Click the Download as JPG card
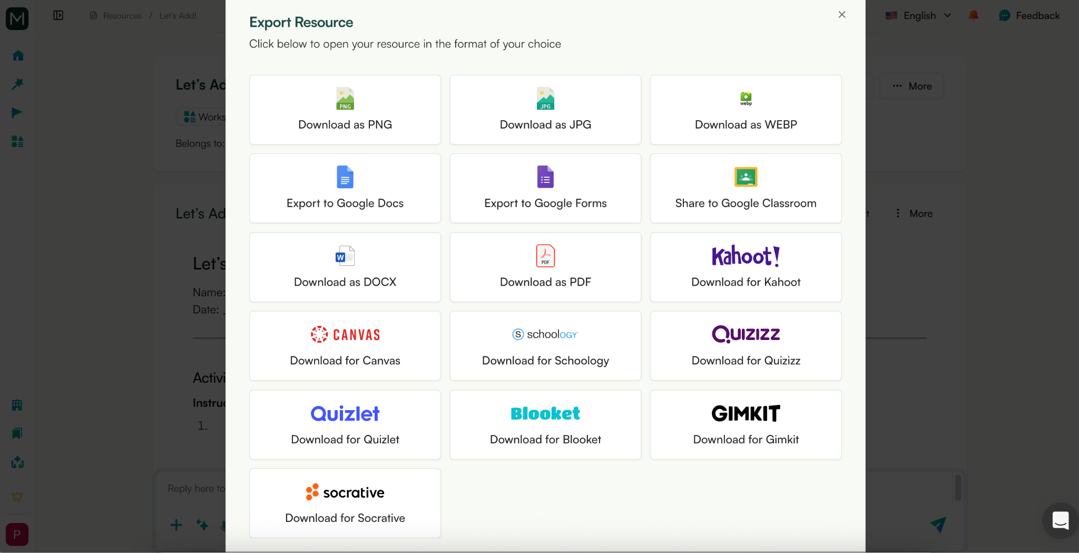Viewport: 1079px width, 553px height. click(x=545, y=110)
